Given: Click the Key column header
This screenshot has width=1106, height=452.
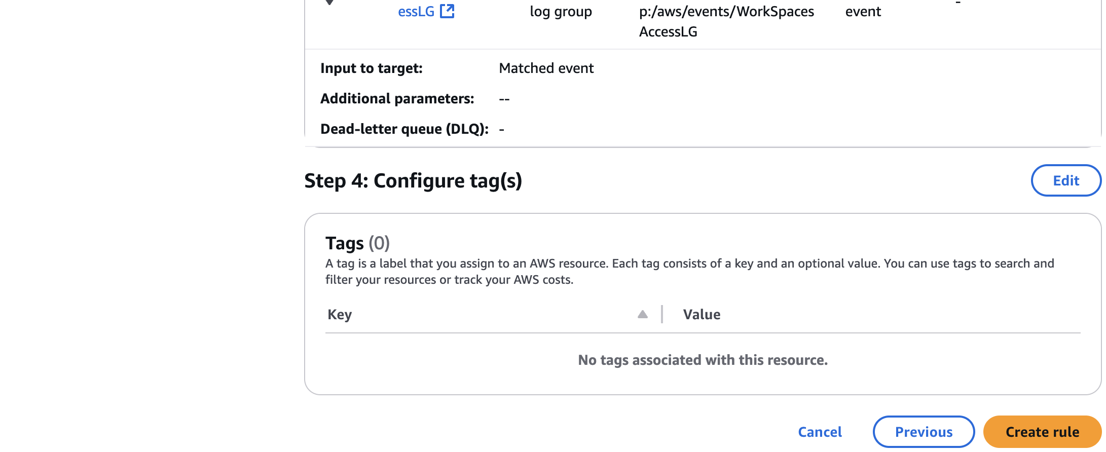Looking at the screenshot, I should (x=340, y=315).
